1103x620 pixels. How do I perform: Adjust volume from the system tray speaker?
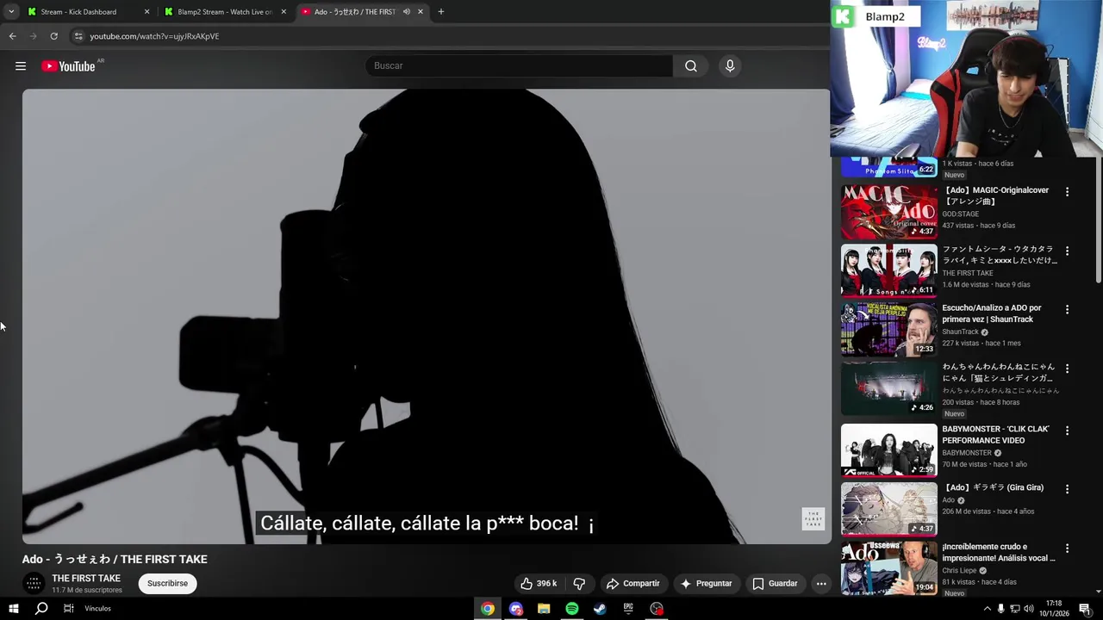pos(1028,609)
